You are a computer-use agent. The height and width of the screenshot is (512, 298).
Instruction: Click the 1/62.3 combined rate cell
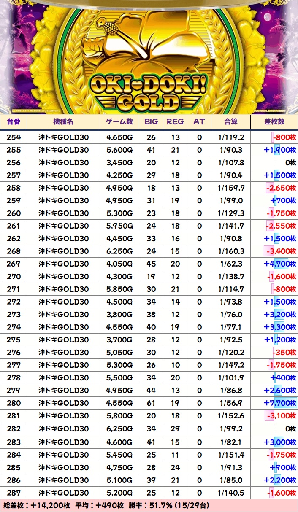click(230, 264)
